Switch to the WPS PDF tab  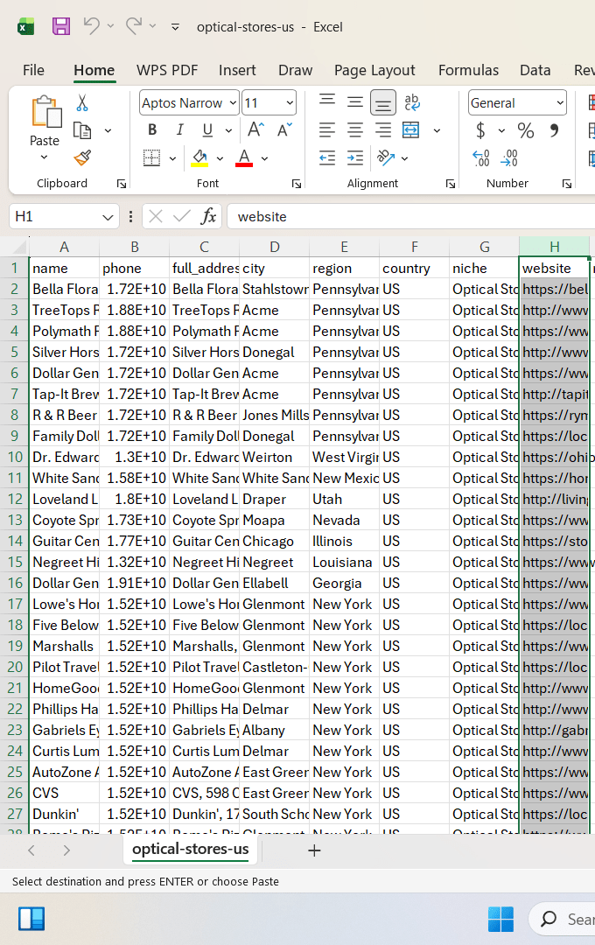(167, 71)
